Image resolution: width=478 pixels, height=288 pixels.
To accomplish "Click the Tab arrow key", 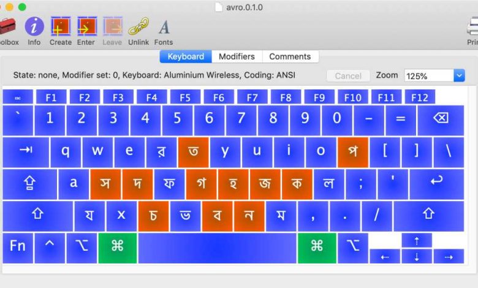I will click(x=26, y=152).
